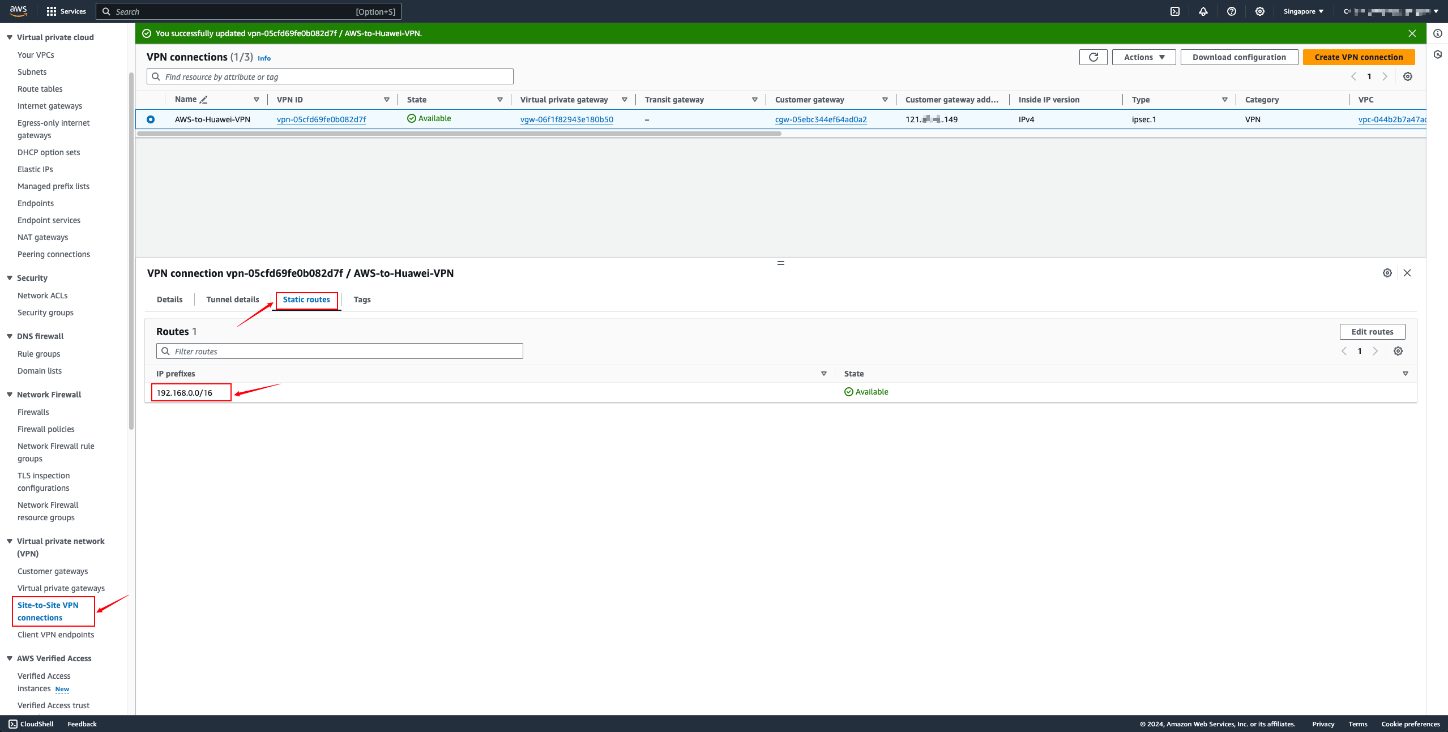Click the refresh/reload VPN connections icon
1448x732 pixels.
click(x=1094, y=58)
